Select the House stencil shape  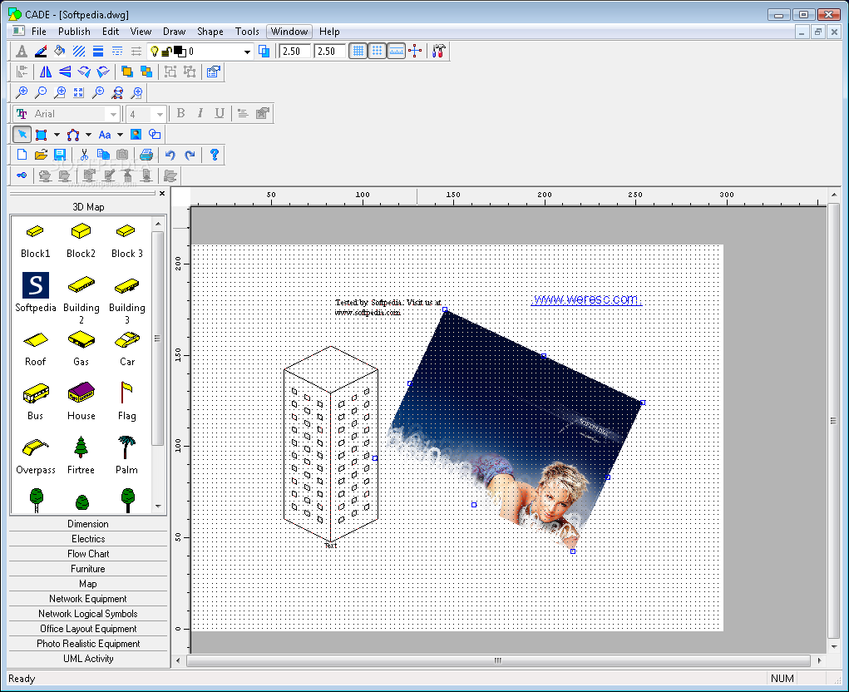81,401
